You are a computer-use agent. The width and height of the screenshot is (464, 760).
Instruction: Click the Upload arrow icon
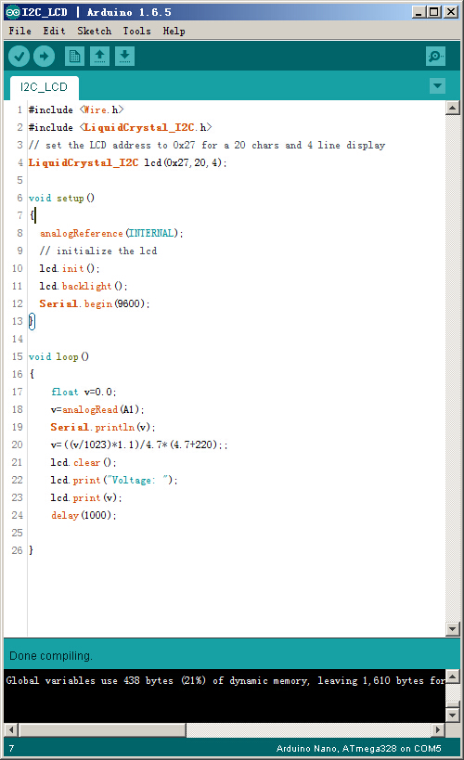(45, 57)
